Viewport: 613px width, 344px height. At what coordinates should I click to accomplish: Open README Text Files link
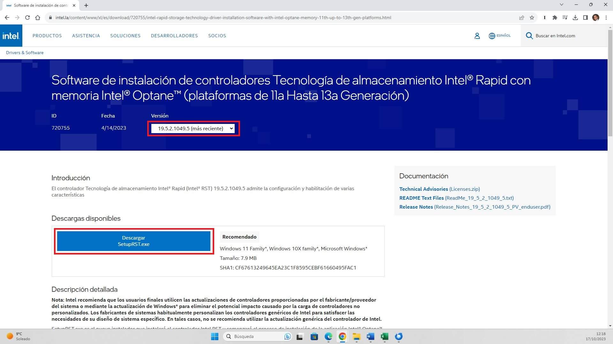coord(456,198)
